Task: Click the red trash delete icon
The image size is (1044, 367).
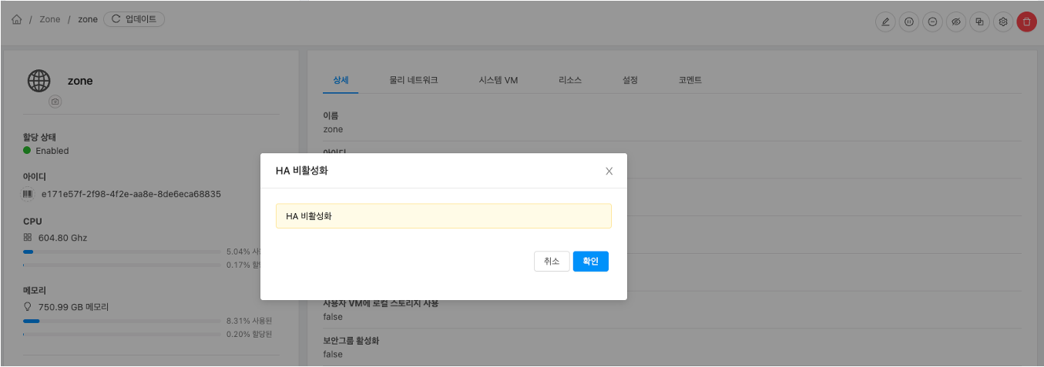Action: 1026,22
